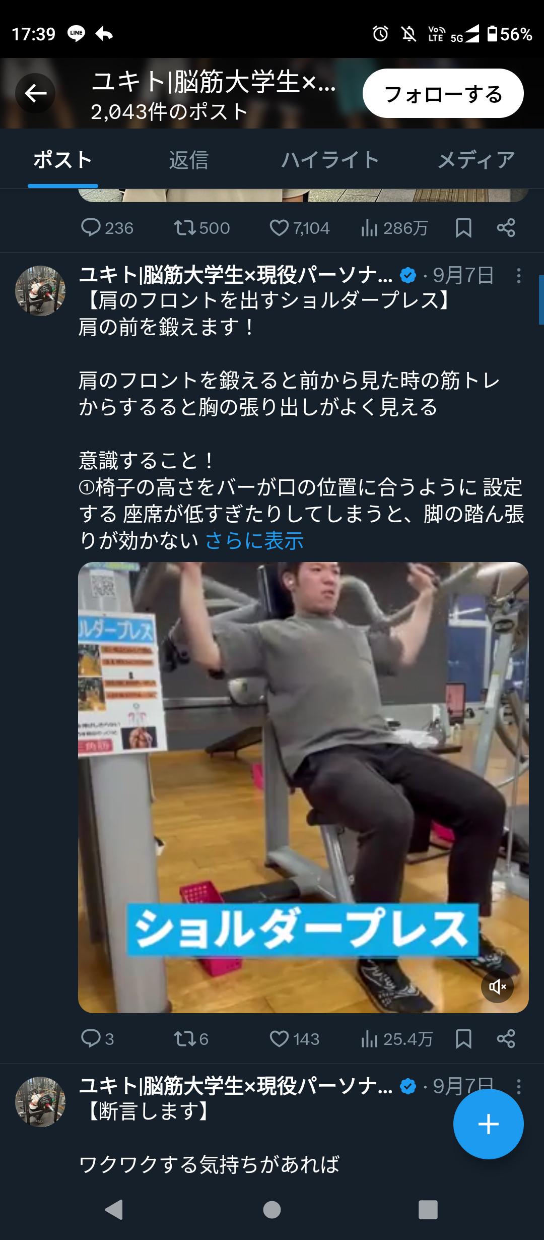
Task: Bookmark the top post
Action: (463, 228)
